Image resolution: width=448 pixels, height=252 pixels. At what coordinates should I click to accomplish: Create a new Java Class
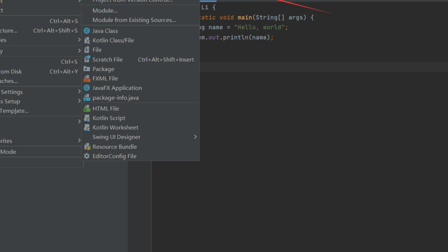[140, 31]
